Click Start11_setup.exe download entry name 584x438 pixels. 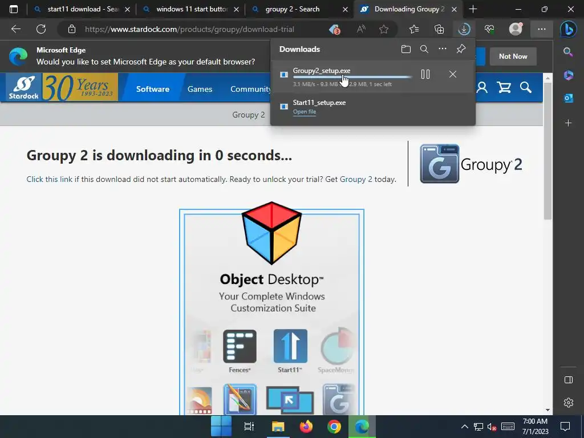tap(319, 103)
